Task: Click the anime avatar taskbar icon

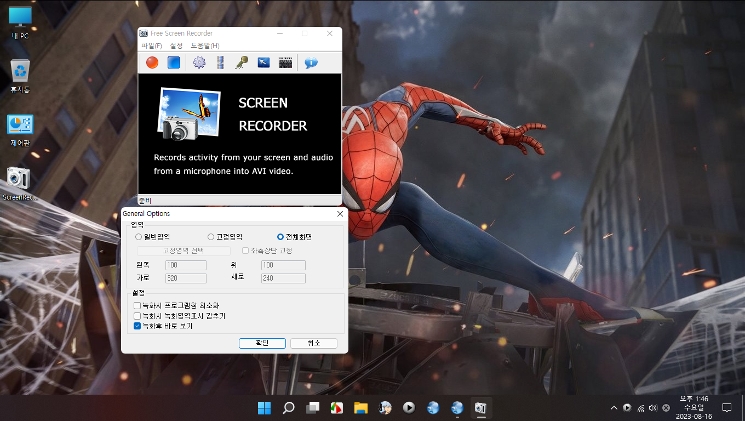Action: coord(385,408)
